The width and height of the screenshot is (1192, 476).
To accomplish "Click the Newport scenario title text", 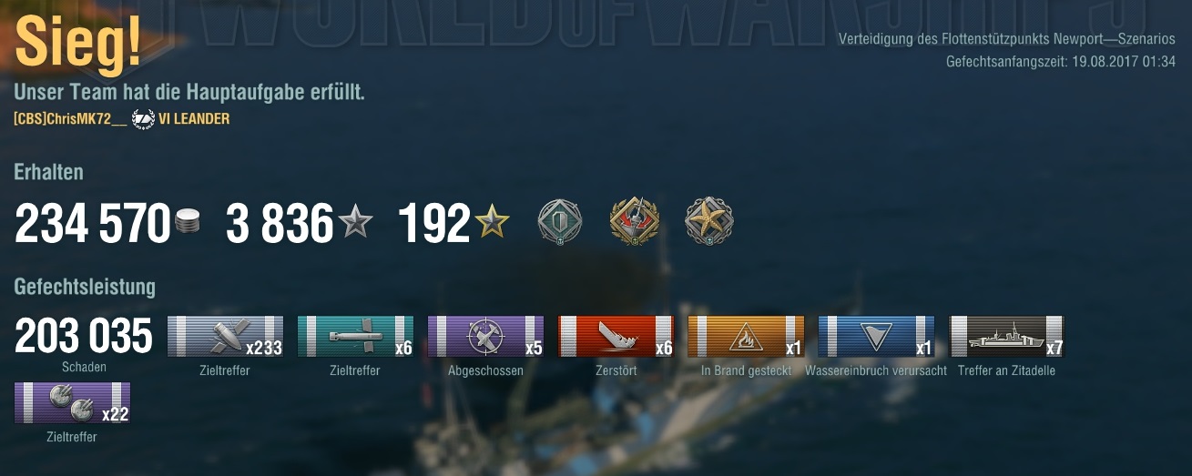I will coord(1006,39).
